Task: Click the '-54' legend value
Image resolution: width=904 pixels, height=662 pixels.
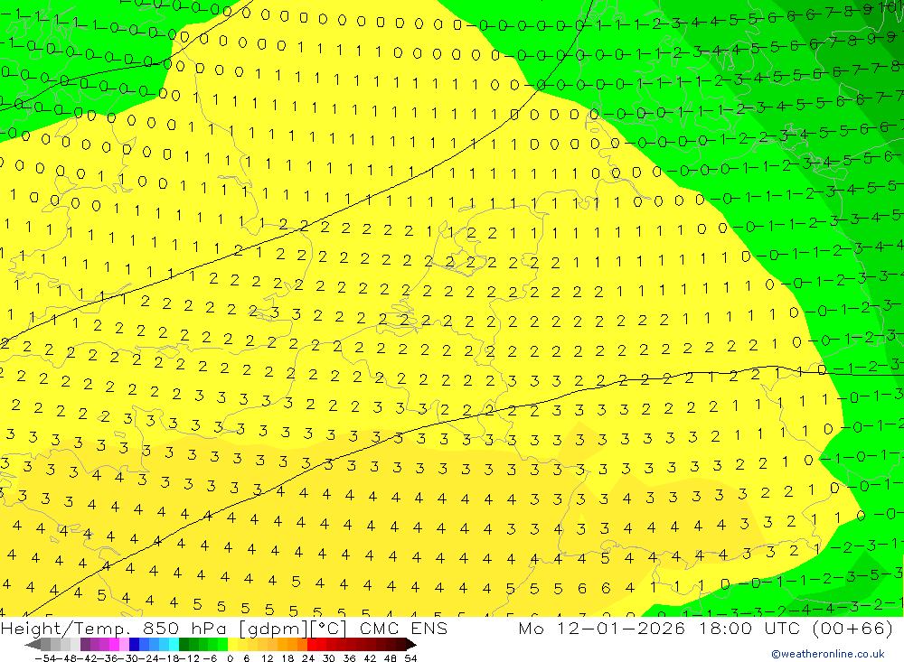Action: coord(45,658)
